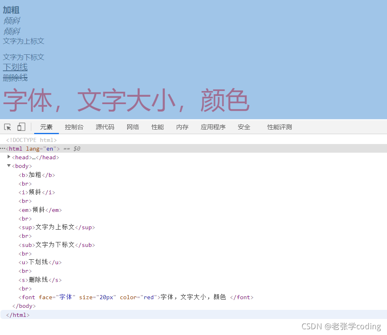387x335 pixels.
Task: Collapse the <body> element
Action: pyautogui.click(x=9, y=165)
